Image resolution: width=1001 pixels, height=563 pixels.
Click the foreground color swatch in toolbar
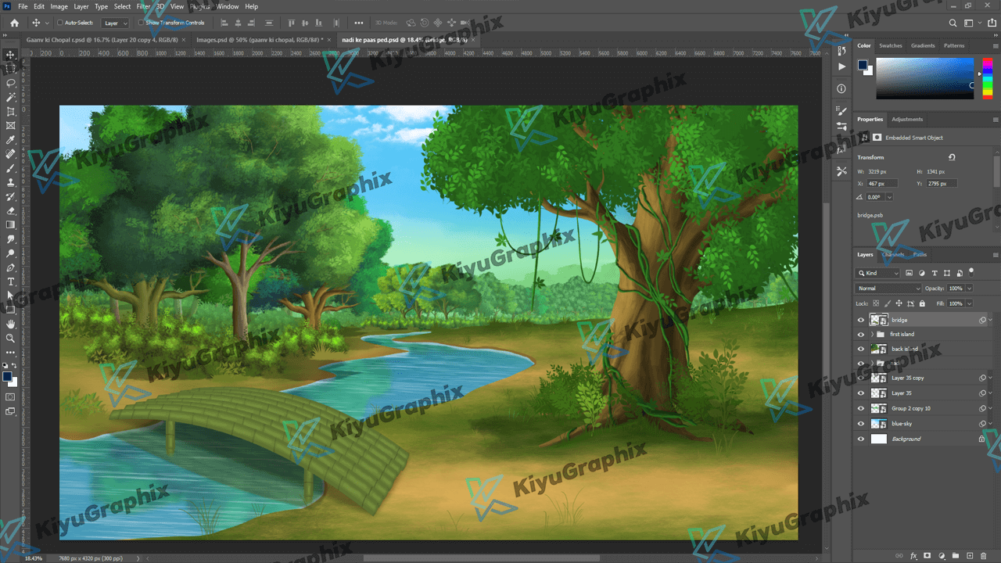coord(7,376)
